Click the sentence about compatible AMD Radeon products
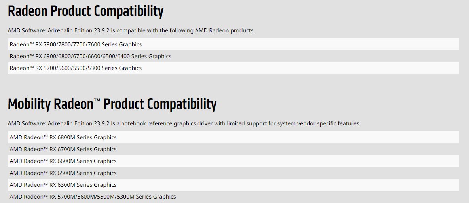 click(x=131, y=30)
